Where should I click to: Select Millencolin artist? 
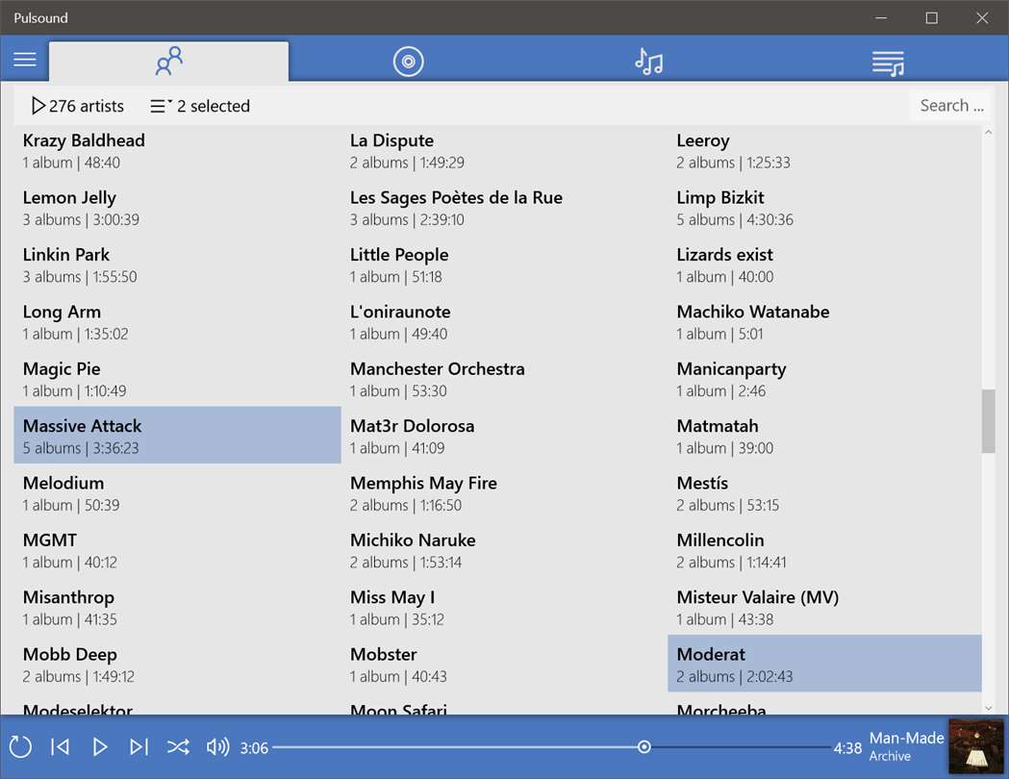click(x=824, y=550)
